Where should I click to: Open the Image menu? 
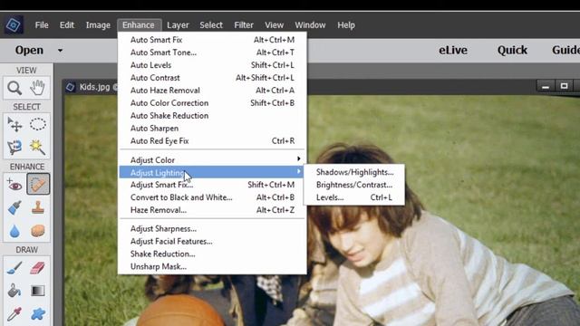coord(98,25)
